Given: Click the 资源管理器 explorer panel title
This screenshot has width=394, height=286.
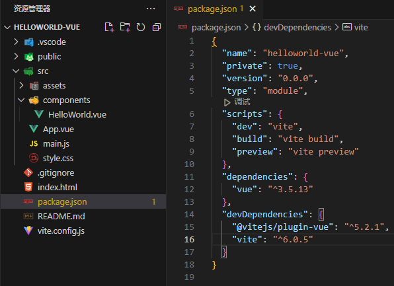Looking at the screenshot, I should coord(32,9).
